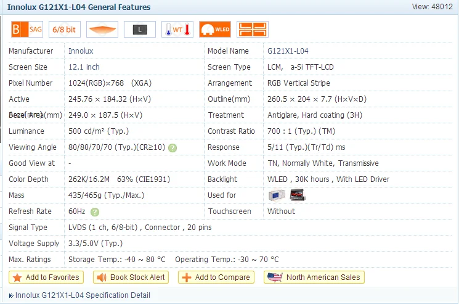Click the '500 cd/m² (Typ.)' luminance value
This screenshot has width=459, height=304.
point(99,131)
